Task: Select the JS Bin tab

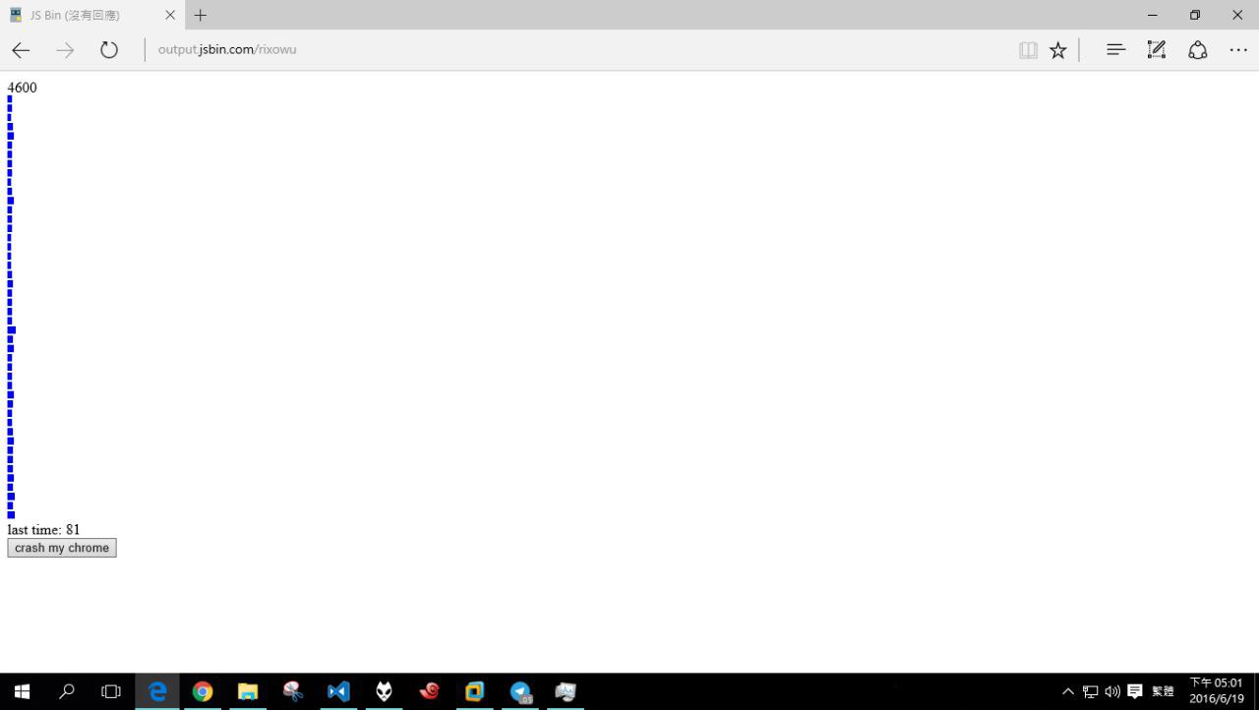Action: [91, 15]
